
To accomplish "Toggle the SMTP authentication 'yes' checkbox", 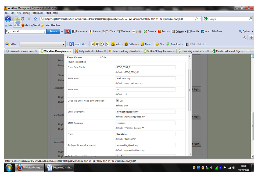I will [118, 100].
